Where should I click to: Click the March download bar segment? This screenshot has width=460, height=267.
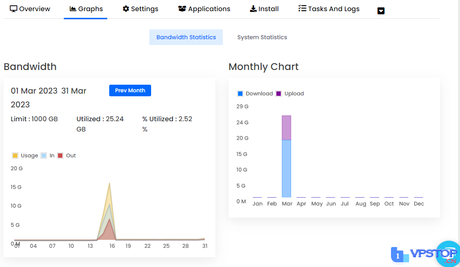pos(286,168)
